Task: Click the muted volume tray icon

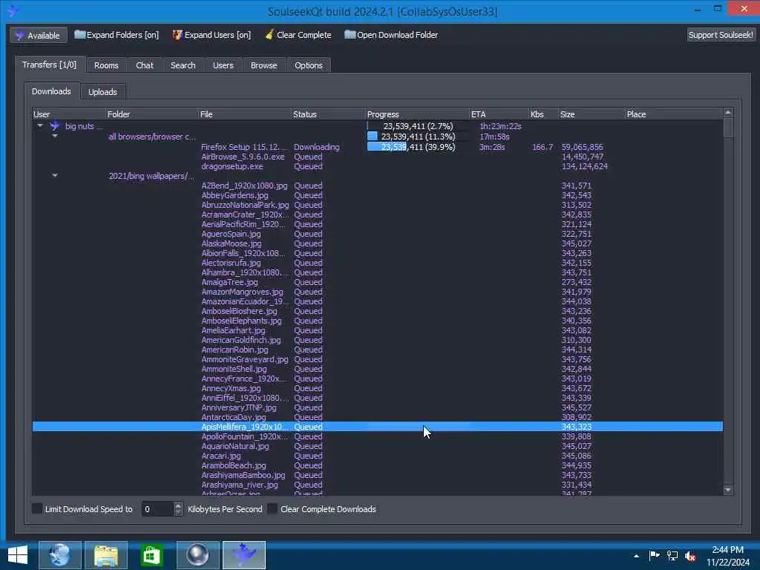Action: tap(690, 556)
